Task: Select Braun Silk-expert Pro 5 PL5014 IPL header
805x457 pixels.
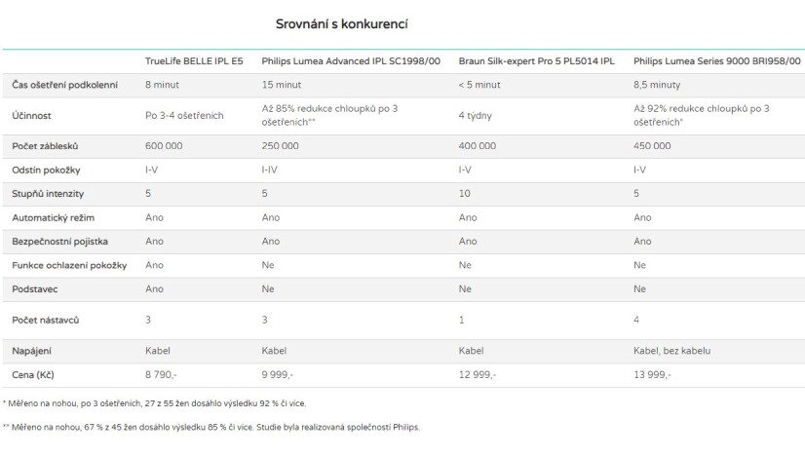Action: click(536, 61)
